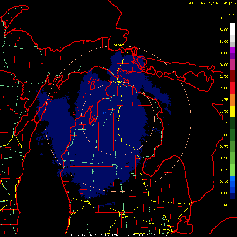
Task: Click the 1.25 legend value
Action: (x=224, y=123)
